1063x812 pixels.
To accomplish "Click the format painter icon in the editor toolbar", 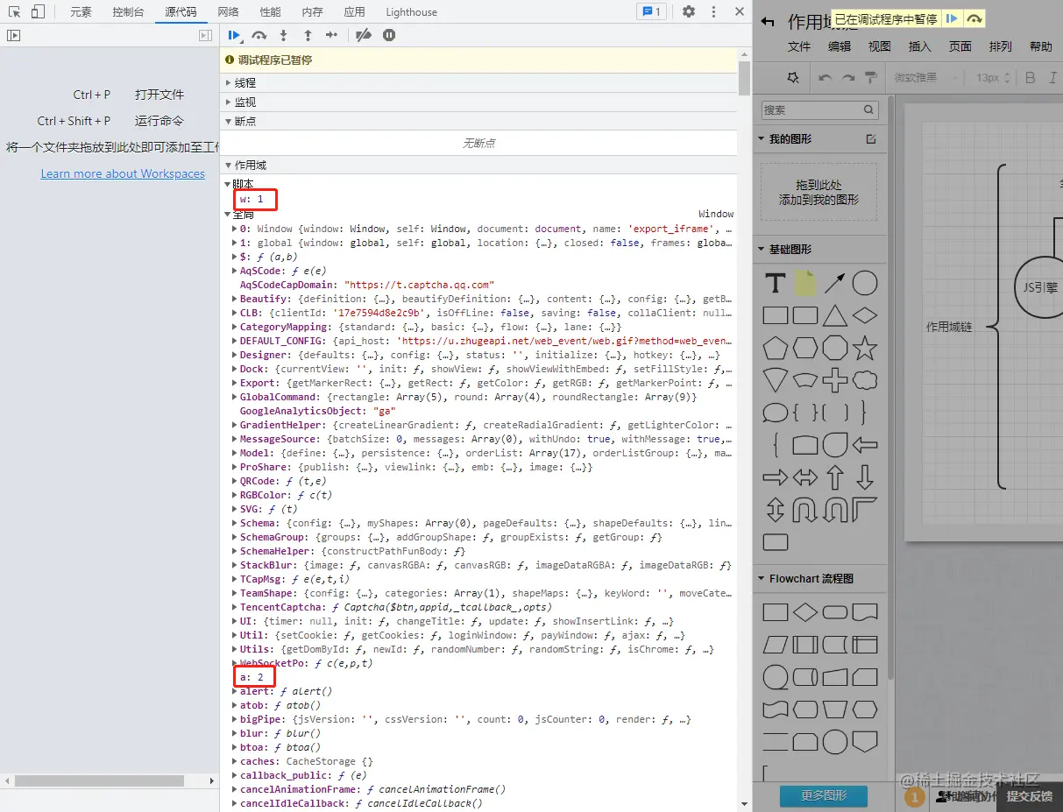I will coord(872,78).
